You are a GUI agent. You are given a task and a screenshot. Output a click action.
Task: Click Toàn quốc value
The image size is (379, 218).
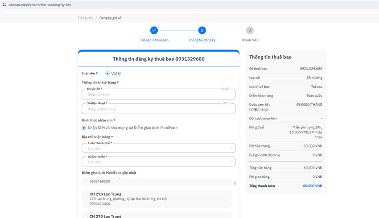[314, 95]
